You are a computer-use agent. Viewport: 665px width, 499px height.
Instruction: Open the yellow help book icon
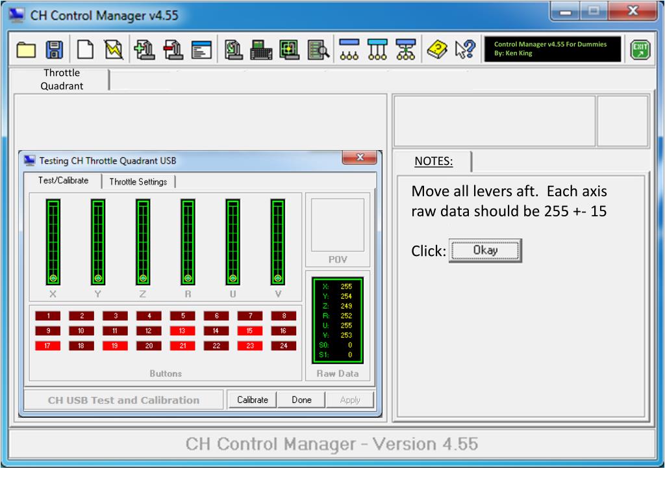click(437, 49)
